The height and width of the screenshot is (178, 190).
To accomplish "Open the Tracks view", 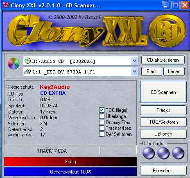I will point(163,110).
